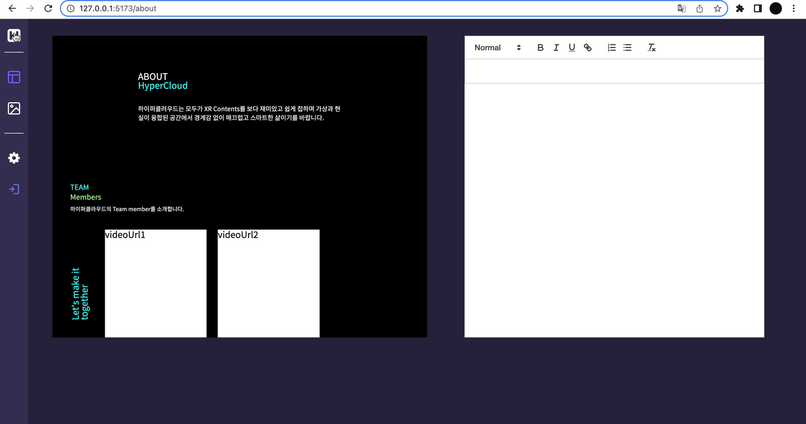Open the image gallery sidebar icon
Image resolution: width=806 pixels, height=424 pixels.
pyautogui.click(x=14, y=108)
